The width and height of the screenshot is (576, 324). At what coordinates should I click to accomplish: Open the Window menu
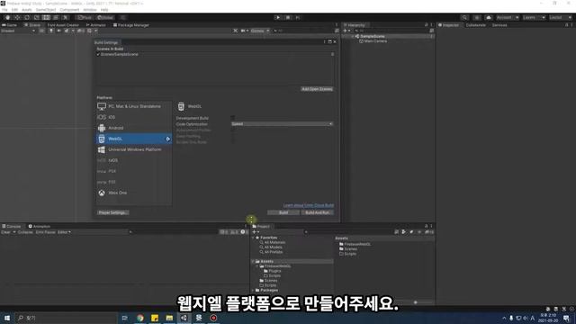point(90,10)
